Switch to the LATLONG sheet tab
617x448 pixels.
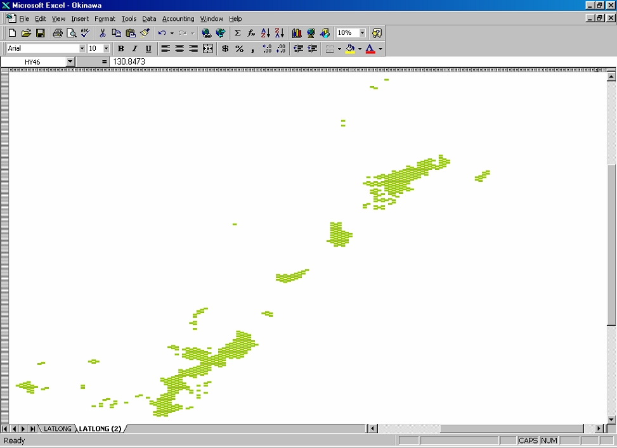point(58,429)
